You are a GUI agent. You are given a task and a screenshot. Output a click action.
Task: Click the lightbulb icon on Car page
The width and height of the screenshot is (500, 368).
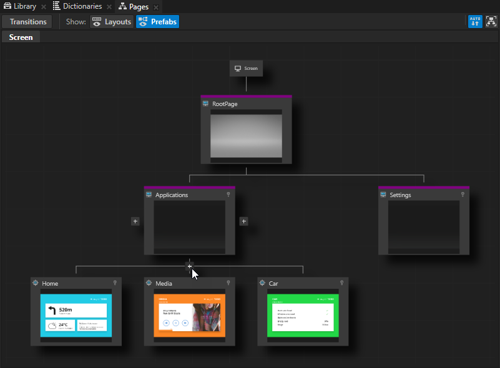(x=341, y=283)
